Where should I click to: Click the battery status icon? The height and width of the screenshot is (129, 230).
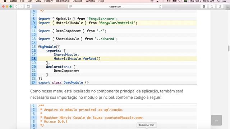[175, 1]
